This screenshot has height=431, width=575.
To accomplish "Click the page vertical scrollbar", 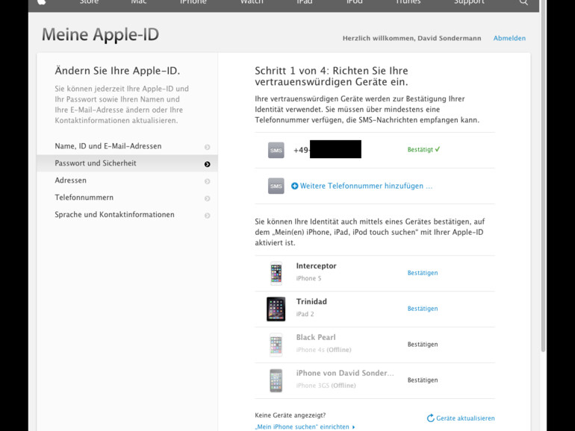I will click(x=544, y=176).
